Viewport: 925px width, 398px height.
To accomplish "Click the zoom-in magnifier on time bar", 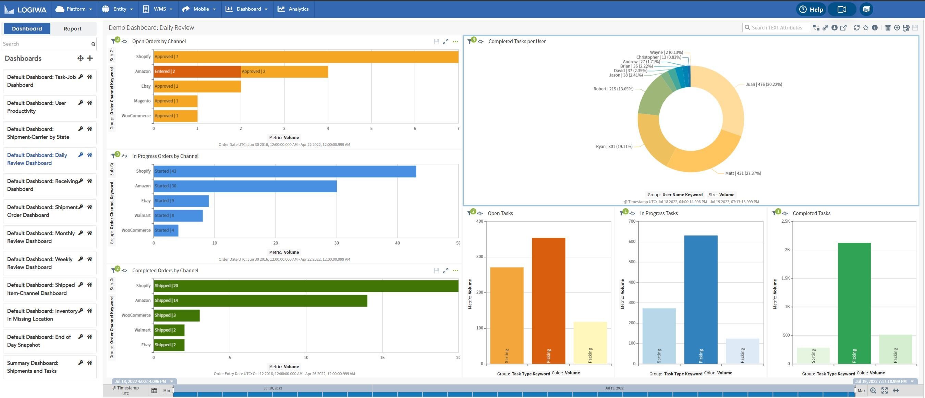I will coord(873,390).
